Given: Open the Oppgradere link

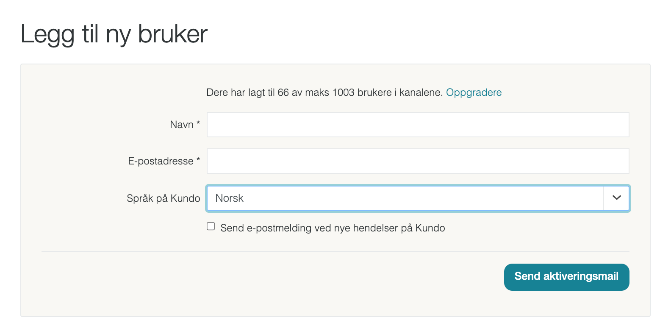Looking at the screenshot, I should (474, 92).
